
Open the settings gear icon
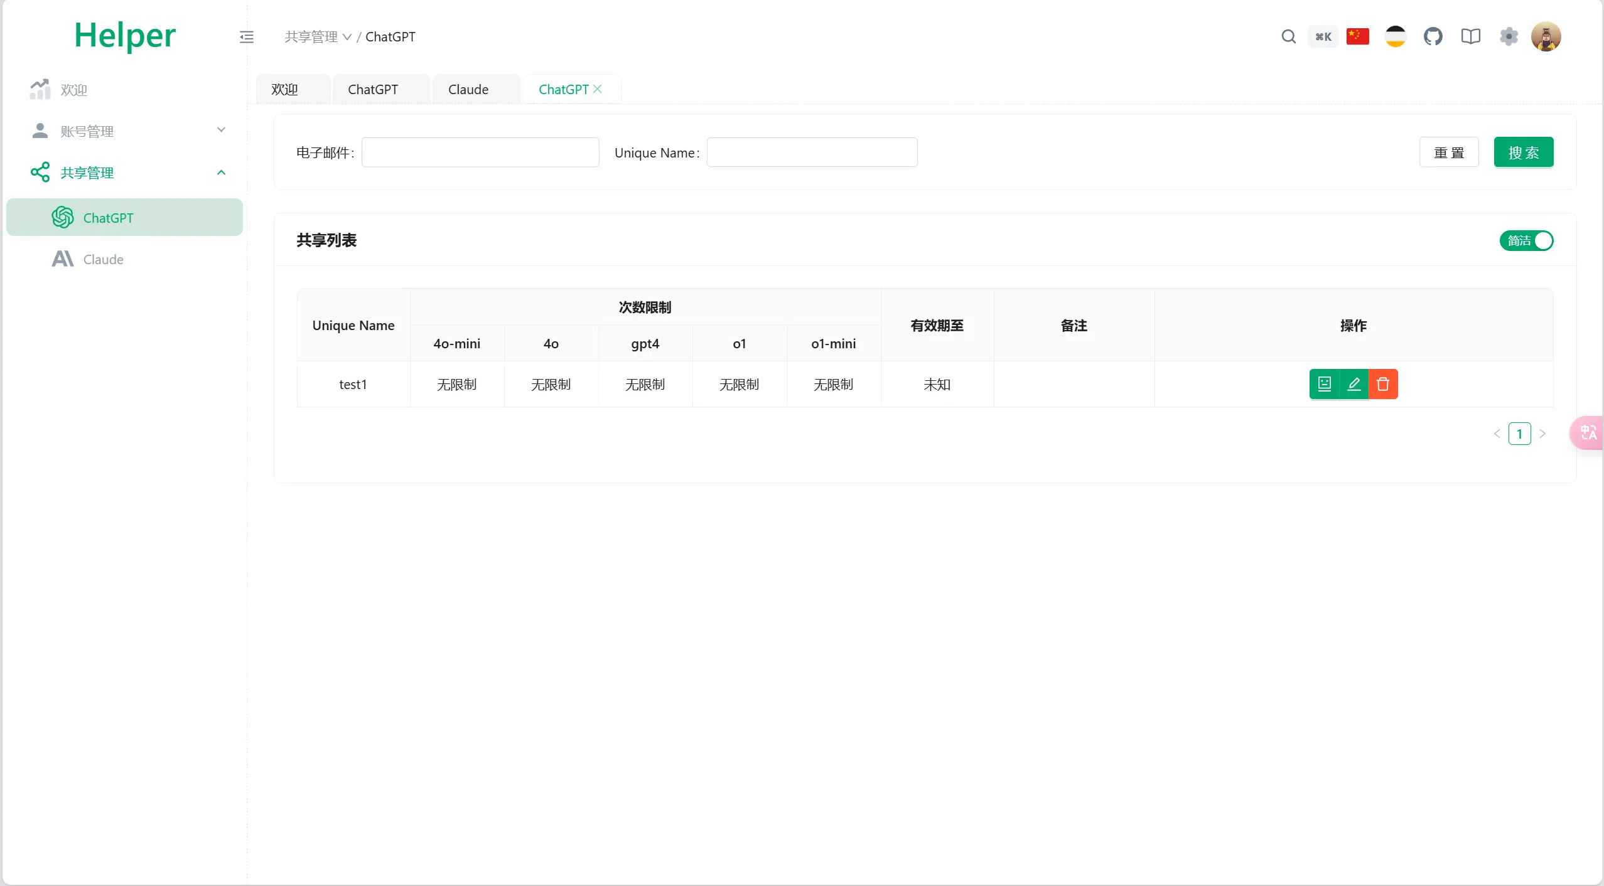(1509, 36)
